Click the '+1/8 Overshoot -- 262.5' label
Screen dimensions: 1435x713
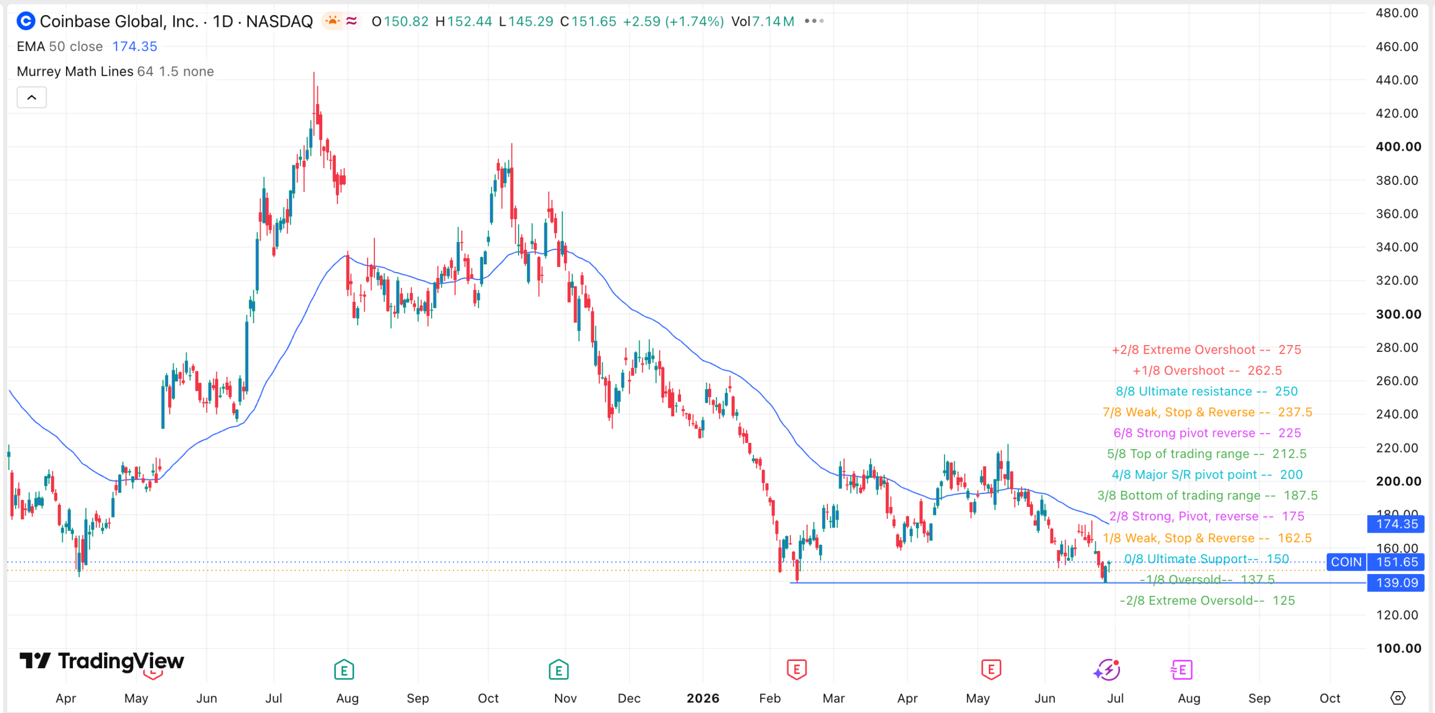pyautogui.click(x=1207, y=371)
